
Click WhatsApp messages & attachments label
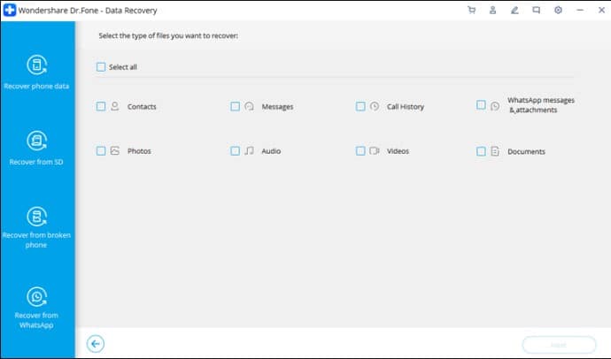pos(541,105)
